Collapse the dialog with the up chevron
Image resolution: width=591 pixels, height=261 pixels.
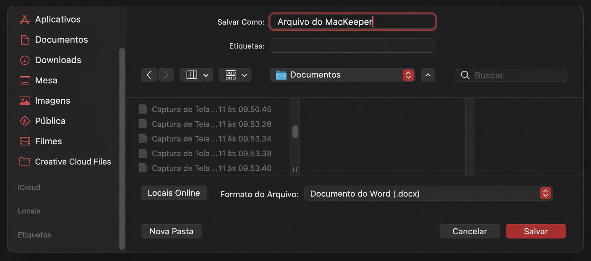(x=428, y=75)
